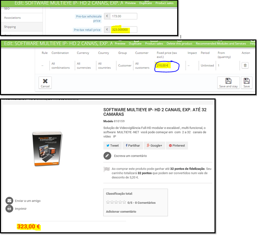The width and height of the screenshot is (257, 235).
Task: Click the printer icon
Action: (x=9, y=209)
